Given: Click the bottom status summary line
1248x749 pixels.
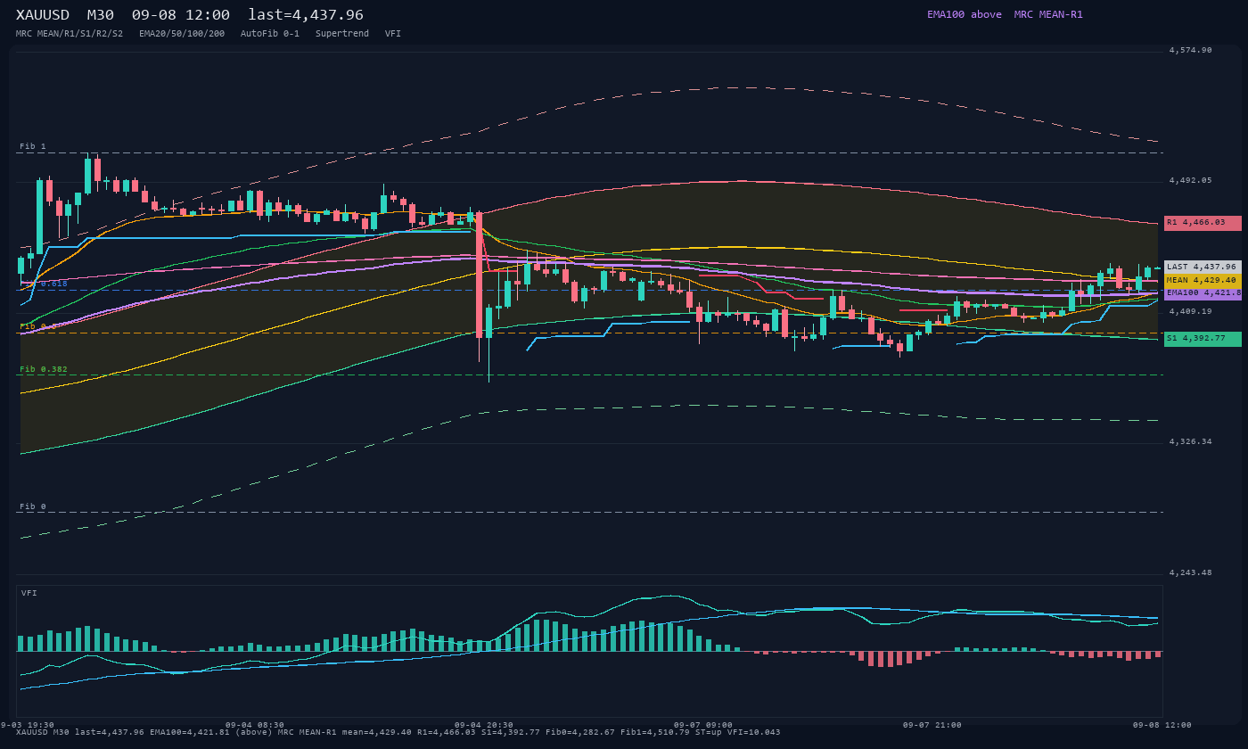Looking at the screenshot, I should (x=398, y=732).
